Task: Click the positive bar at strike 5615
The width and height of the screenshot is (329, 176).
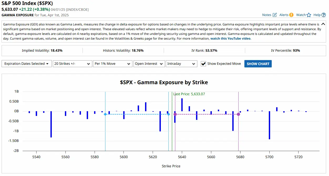Action: pos(146,107)
